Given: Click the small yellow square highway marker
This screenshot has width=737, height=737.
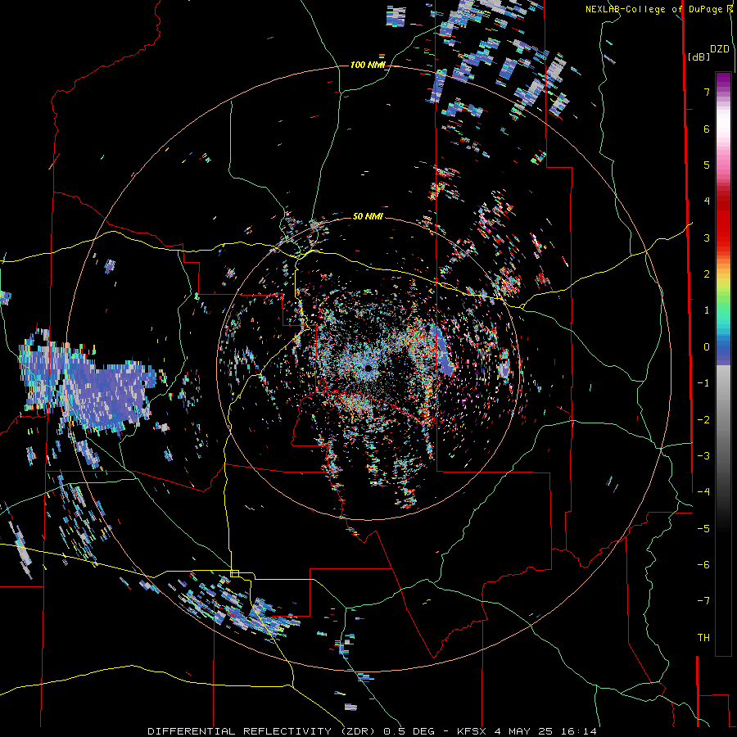Looking at the screenshot, I should [x=235, y=573].
